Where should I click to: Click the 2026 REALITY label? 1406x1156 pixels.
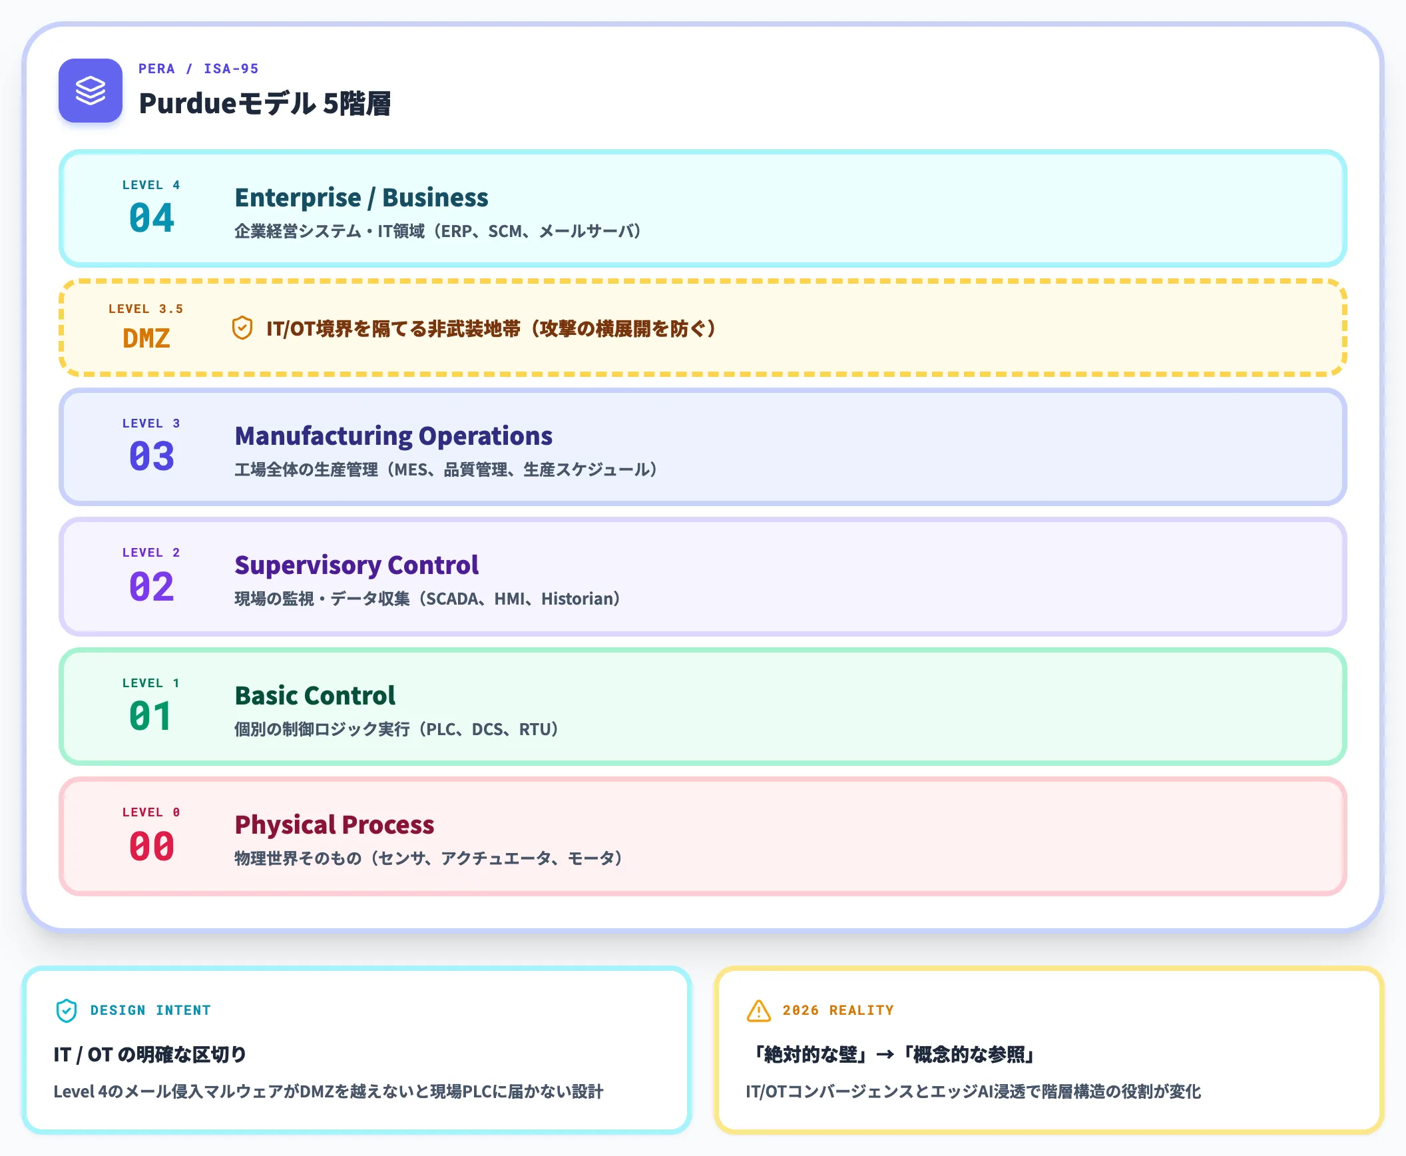point(838,1010)
